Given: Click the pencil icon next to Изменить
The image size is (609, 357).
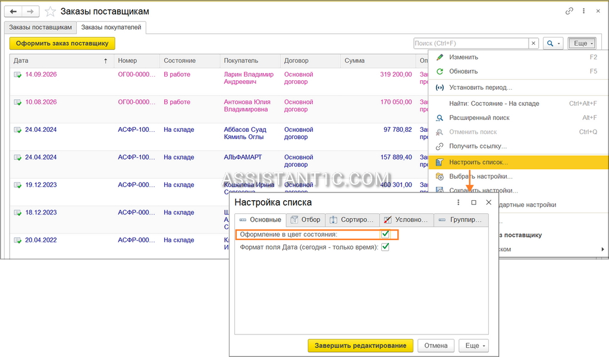Looking at the screenshot, I should coord(440,57).
